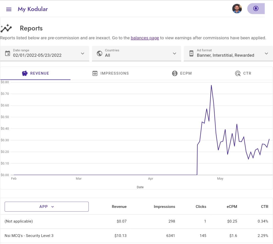
Task: Expand the Date range dropdown
Action: tap(82, 53)
